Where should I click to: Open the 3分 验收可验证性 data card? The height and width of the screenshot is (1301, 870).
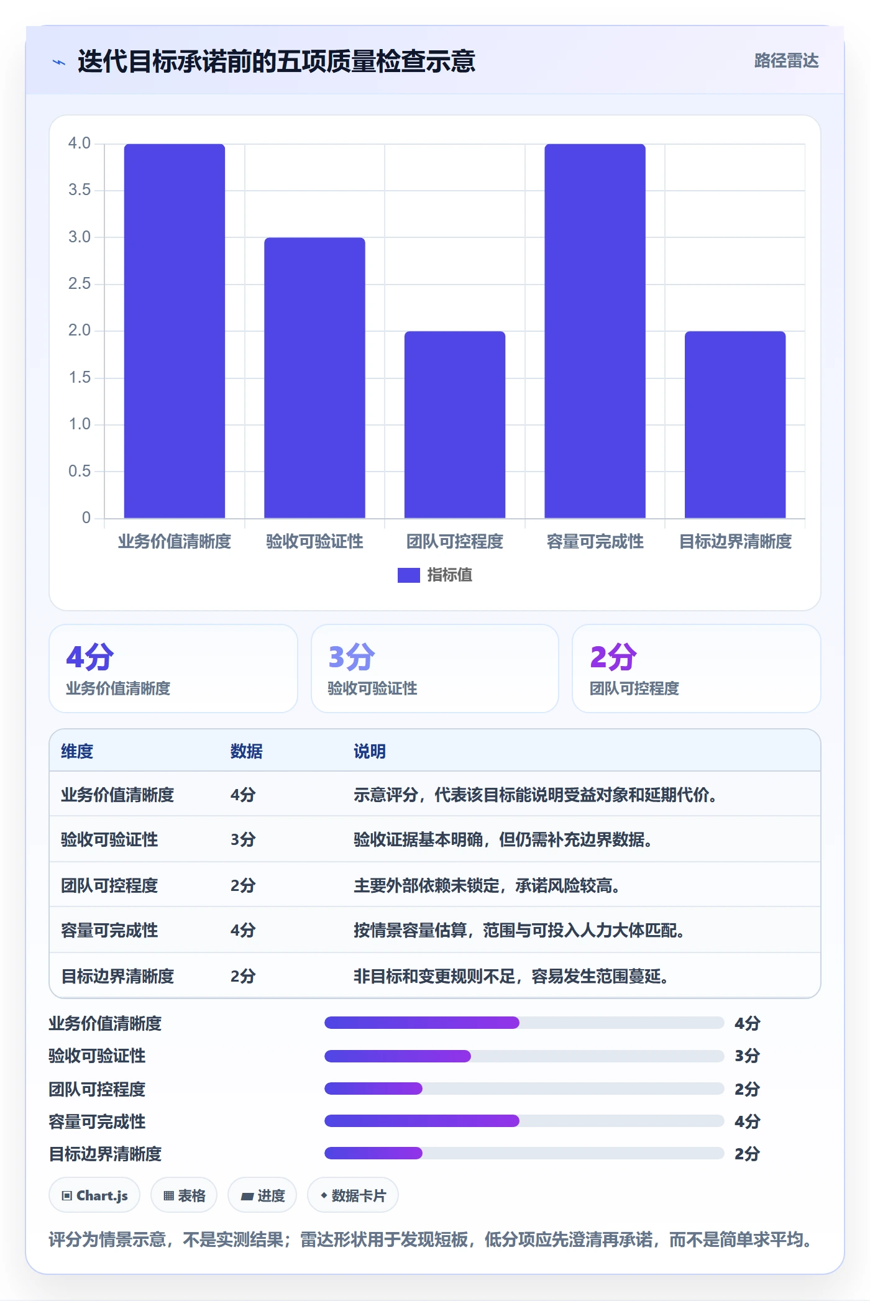435,669
